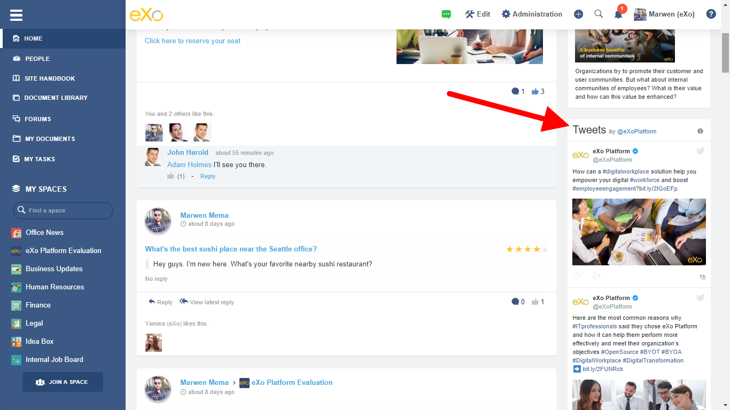
Task: Click Reply under the sushi post
Action: point(160,302)
